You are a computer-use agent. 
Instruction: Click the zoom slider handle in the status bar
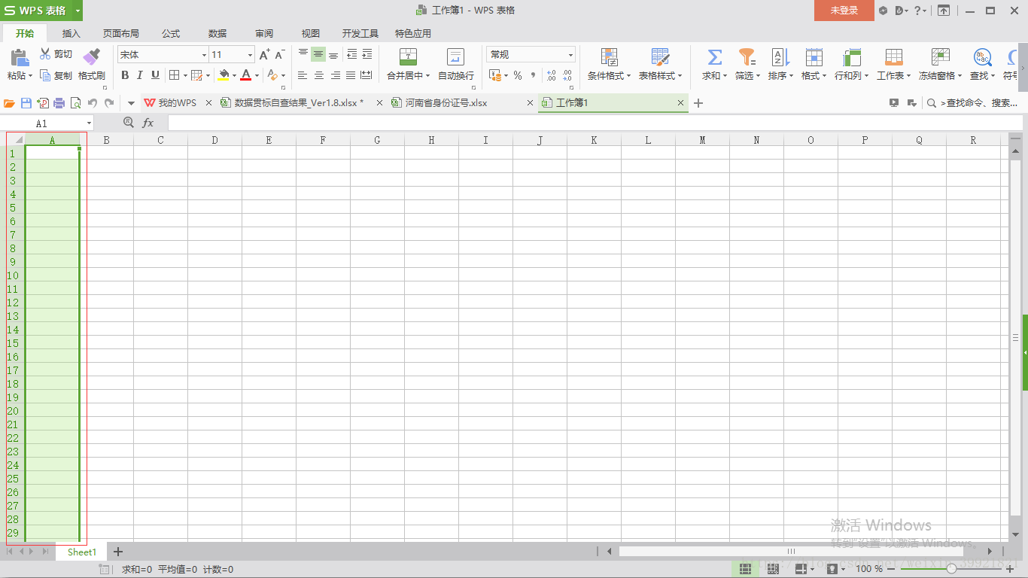[952, 569]
